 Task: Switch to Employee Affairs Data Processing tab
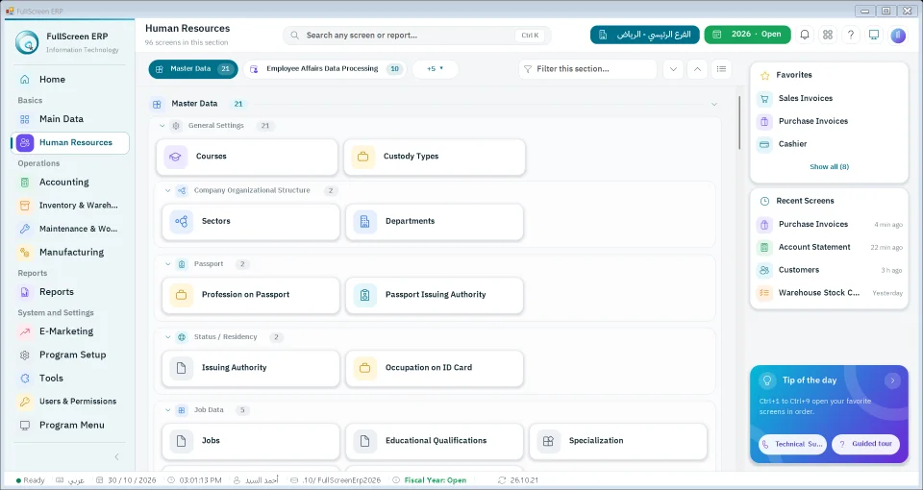[325, 69]
